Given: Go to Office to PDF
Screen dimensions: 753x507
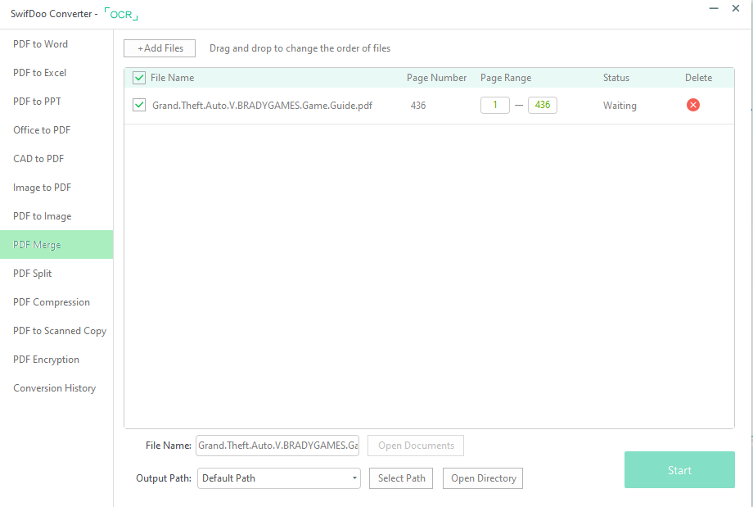Looking at the screenshot, I should point(56,130).
